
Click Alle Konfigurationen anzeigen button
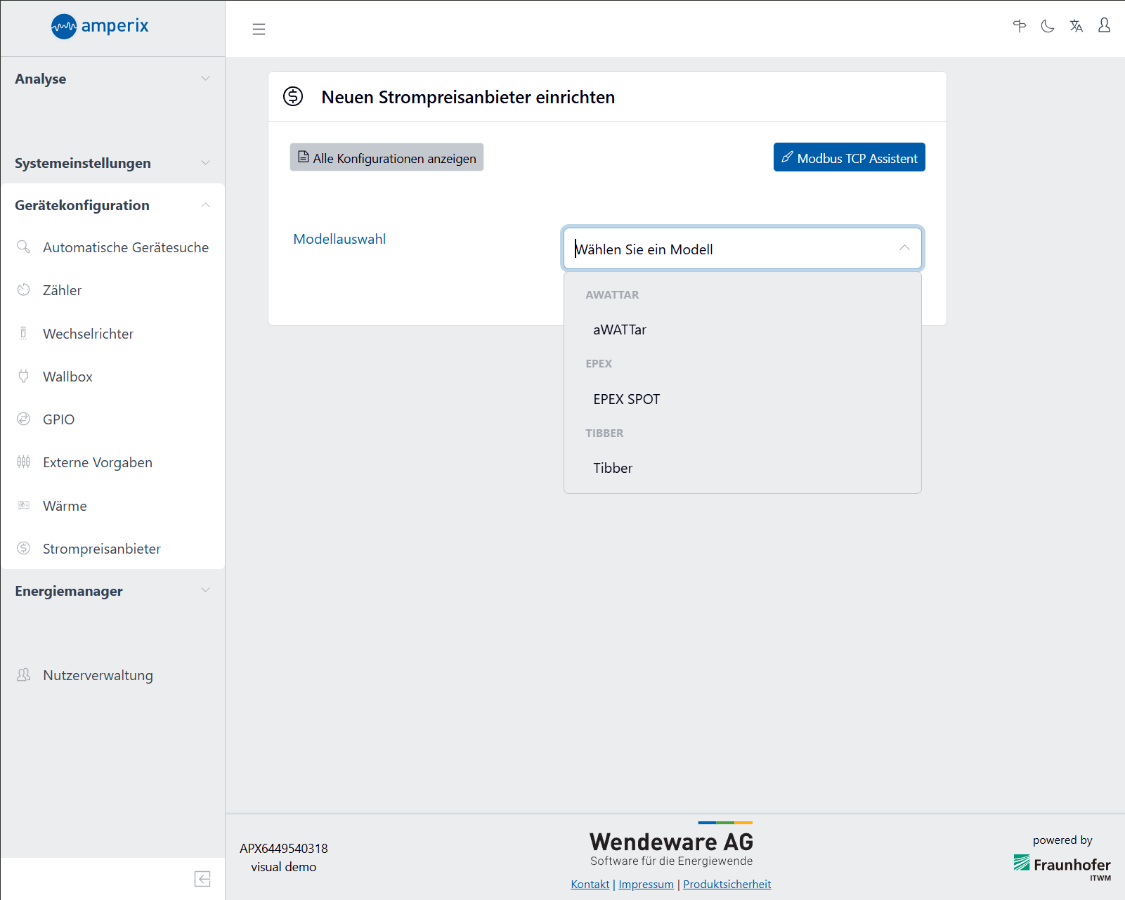point(386,157)
